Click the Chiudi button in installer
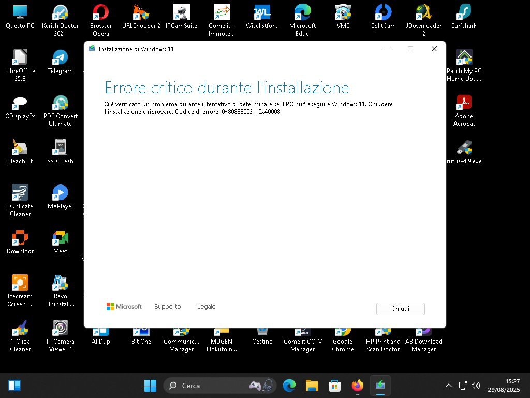Screen dimensions: 530x398 400,309
